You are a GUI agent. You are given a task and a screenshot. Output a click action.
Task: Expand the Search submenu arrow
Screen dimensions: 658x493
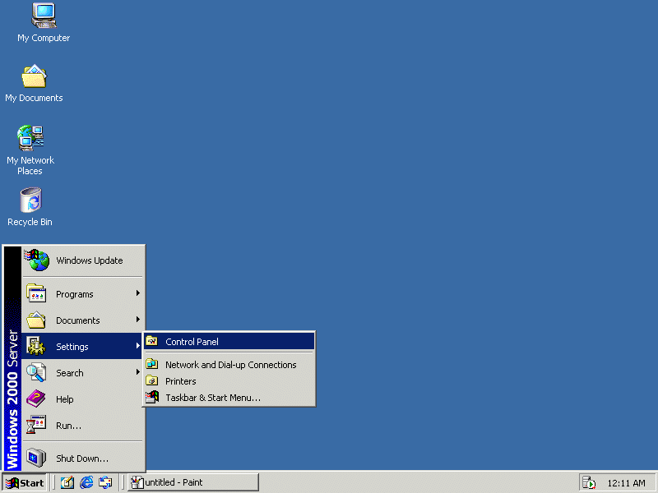(137, 372)
